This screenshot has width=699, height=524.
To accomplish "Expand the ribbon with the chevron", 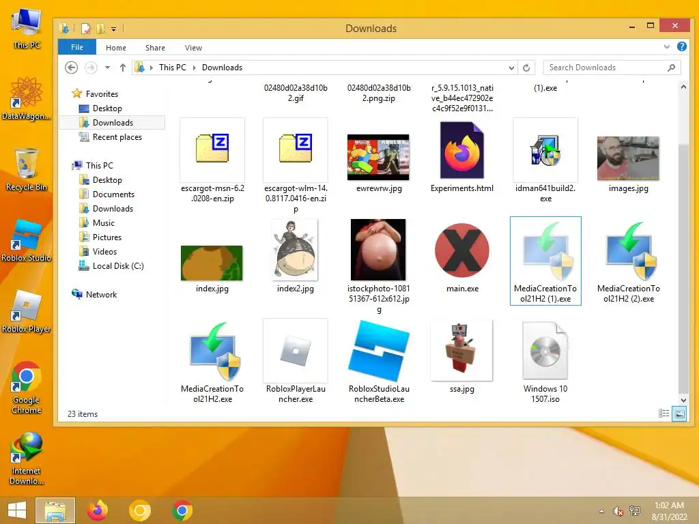I will (666, 46).
